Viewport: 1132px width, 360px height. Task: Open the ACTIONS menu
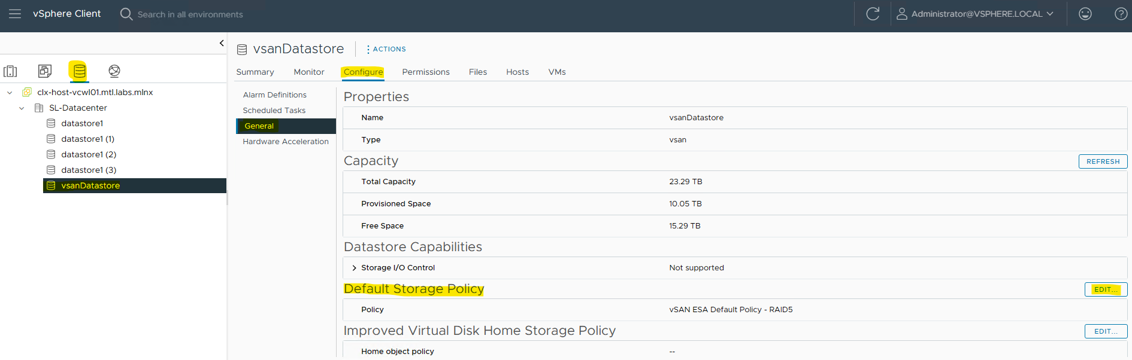tap(386, 49)
